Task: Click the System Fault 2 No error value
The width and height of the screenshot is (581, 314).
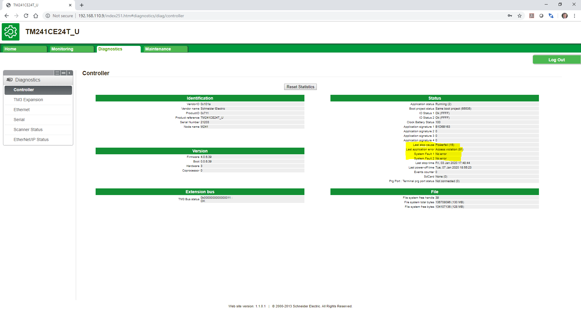Action: click(441, 159)
